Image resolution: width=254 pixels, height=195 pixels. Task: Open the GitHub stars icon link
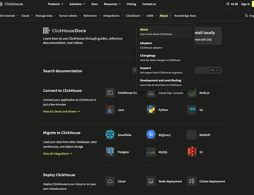pyautogui.click(x=228, y=4)
